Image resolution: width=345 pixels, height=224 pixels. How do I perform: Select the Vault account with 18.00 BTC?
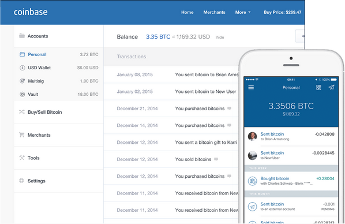pyautogui.click(x=59, y=94)
